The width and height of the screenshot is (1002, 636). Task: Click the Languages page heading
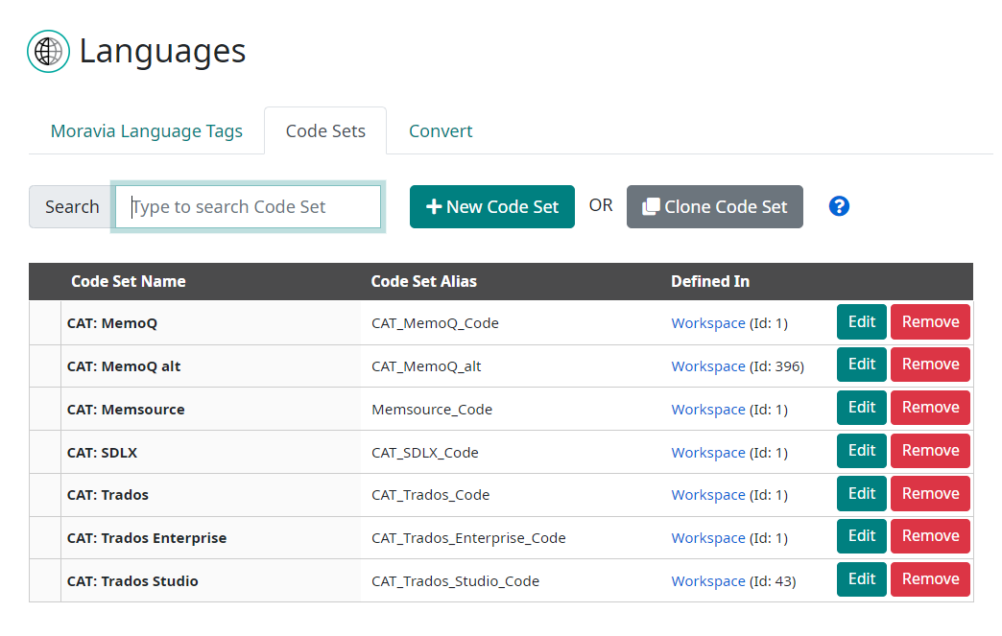tap(162, 51)
